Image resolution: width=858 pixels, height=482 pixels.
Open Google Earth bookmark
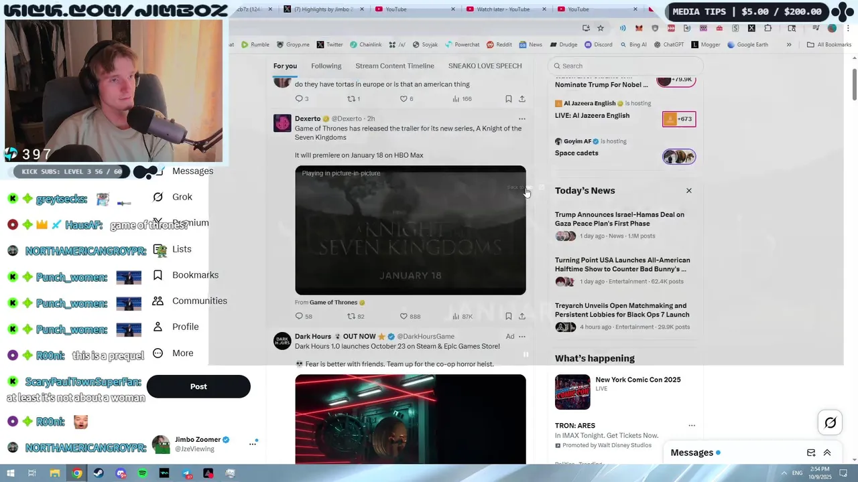747,45
